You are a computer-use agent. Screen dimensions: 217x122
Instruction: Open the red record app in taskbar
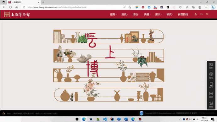tap(140, 119)
